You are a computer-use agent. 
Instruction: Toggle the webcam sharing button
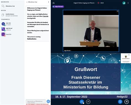pyautogui.click(x=88, y=102)
